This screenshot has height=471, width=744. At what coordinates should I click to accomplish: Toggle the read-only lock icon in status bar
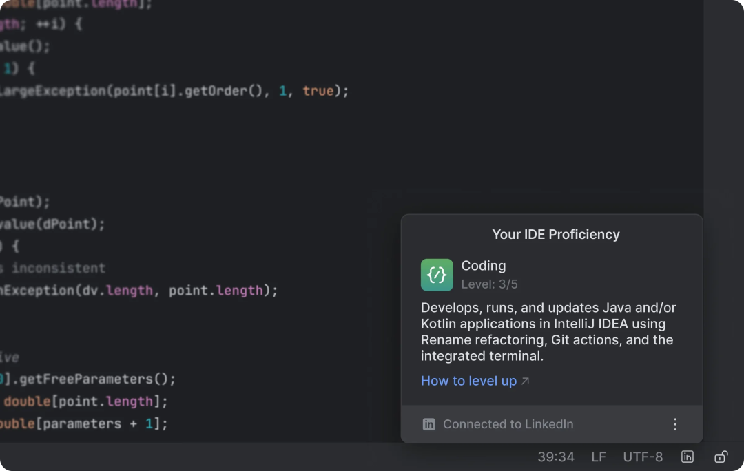click(721, 457)
